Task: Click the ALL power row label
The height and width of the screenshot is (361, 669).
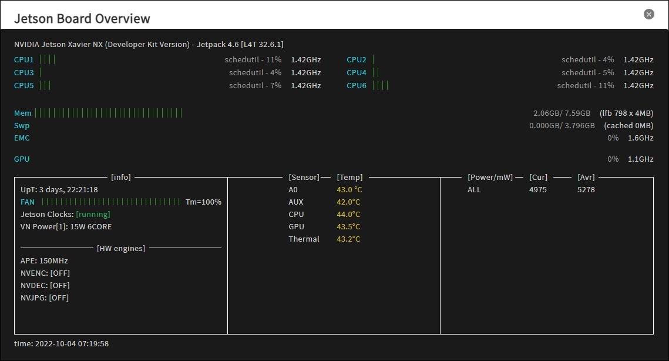Action: coord(474,189)
